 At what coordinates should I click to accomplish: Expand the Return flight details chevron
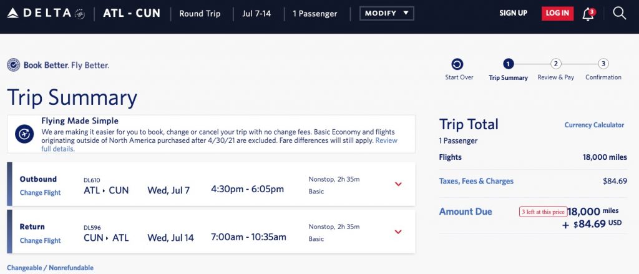(x=399, y=232)
